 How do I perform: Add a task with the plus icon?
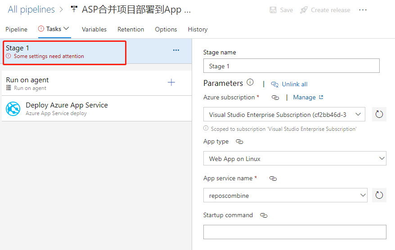(171, 82)
